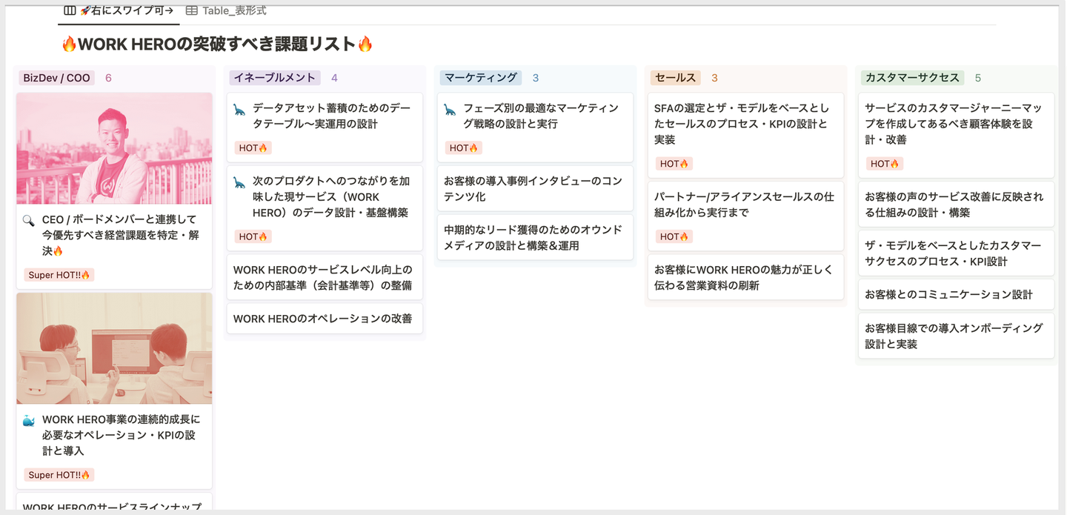Click the HOT tag on the SFAの選定 card
The height and width of the screenshot is (515, 1067).
674,164
